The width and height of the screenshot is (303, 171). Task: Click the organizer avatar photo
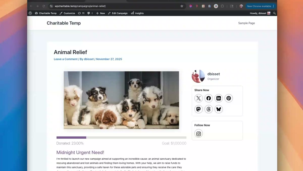(198, 76)
